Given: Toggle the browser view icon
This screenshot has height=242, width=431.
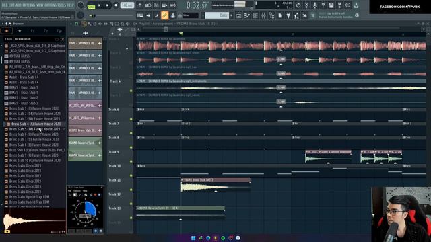Looking at the screenshot, I should [271, 15].
